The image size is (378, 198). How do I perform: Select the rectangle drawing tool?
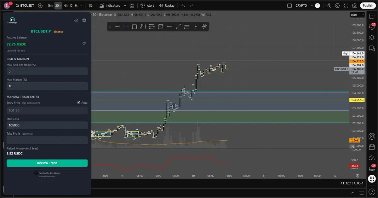pyautogui.click(x=135, y=26)
